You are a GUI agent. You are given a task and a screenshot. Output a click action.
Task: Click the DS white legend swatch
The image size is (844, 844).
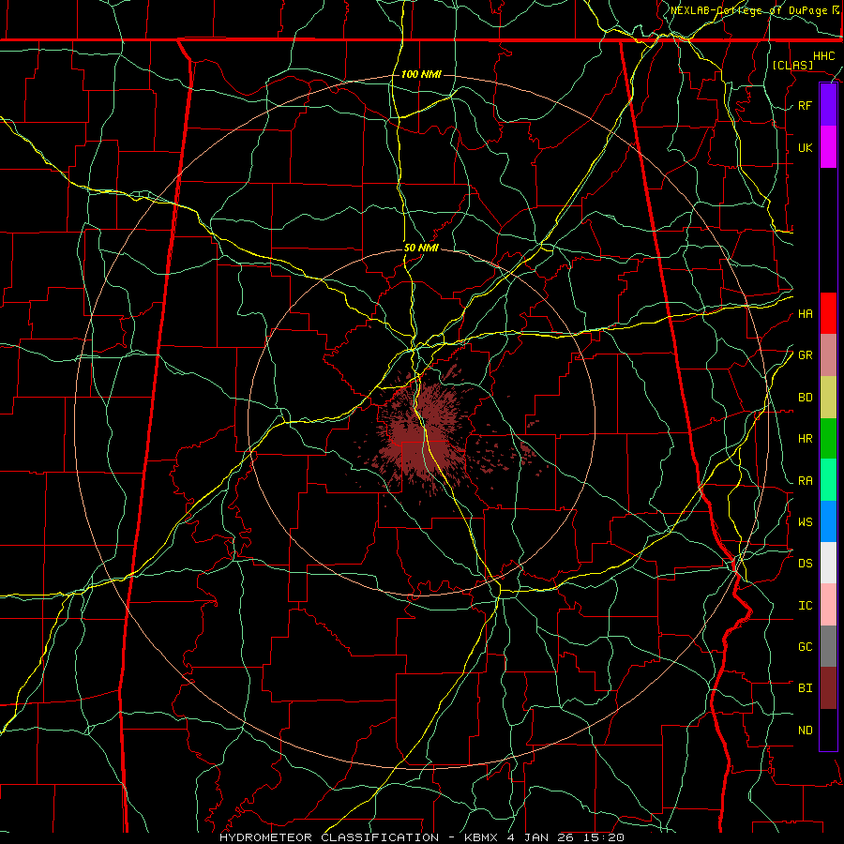[828, 563]
